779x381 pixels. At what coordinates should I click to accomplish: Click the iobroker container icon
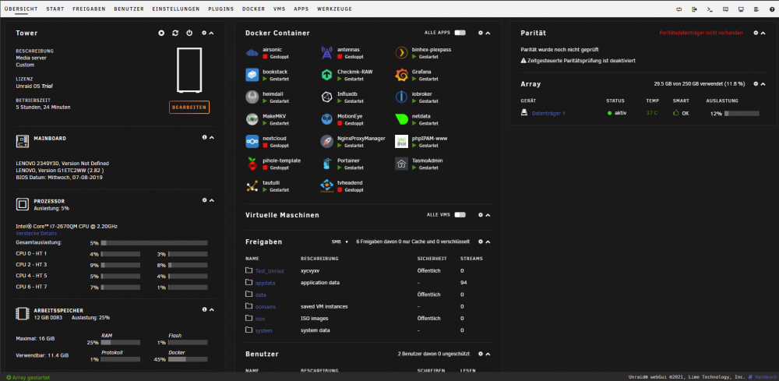[401, 97]
